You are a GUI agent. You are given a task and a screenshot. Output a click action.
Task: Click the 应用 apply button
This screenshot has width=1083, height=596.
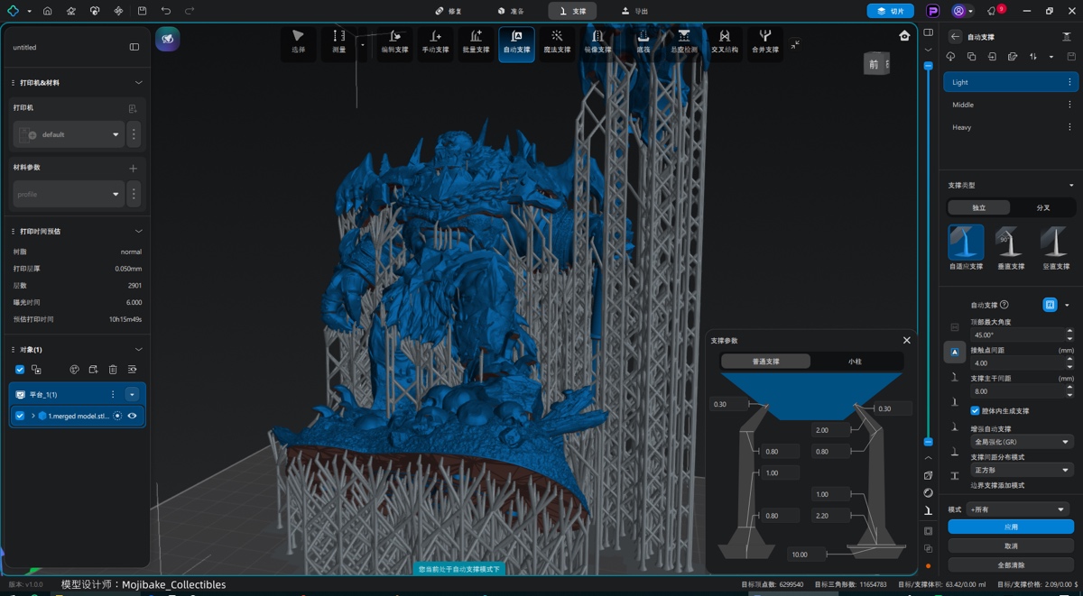click(x=1010, y=527)
